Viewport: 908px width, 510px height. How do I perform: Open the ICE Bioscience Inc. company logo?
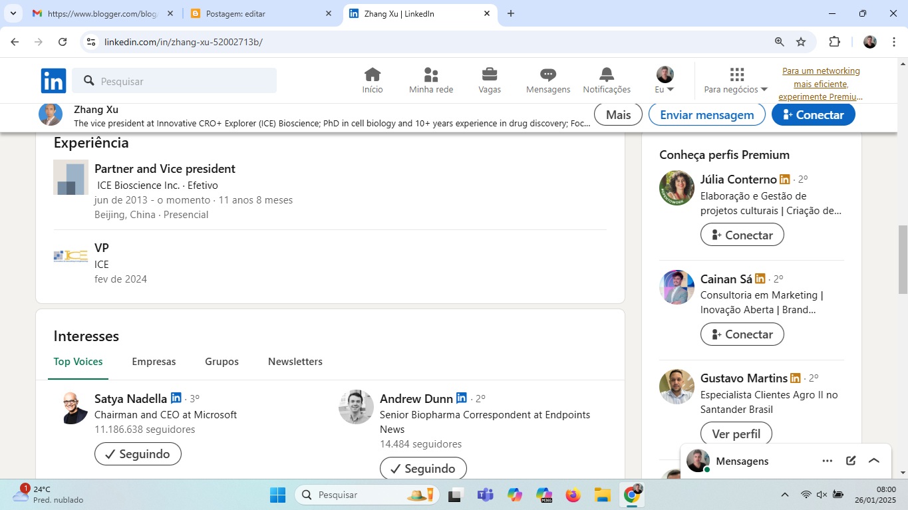[x=71, y=178]
